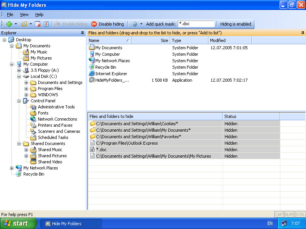Viewport: 306px width, 229px height.
Task: Click the red stop icon for Disable hiding
Action: pos(94,24)
